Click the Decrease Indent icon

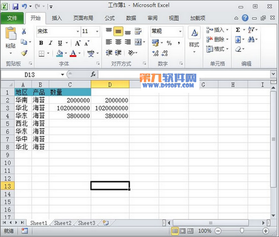tap(109, 53)
